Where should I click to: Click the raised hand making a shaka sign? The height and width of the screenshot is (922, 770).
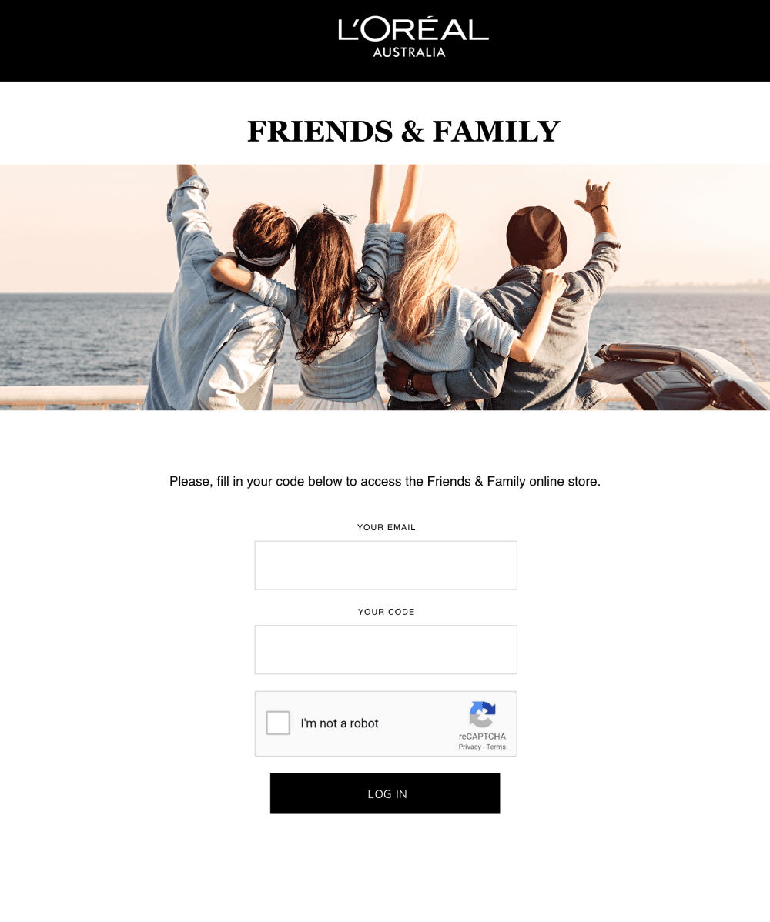click(593, 198)
